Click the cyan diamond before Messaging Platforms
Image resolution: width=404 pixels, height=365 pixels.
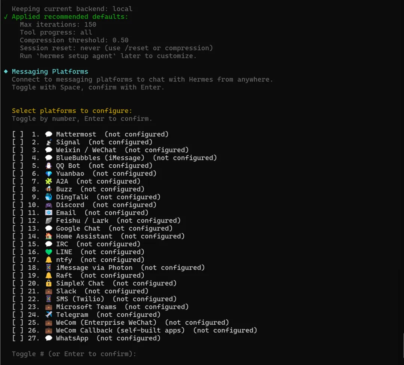(6, 72)
